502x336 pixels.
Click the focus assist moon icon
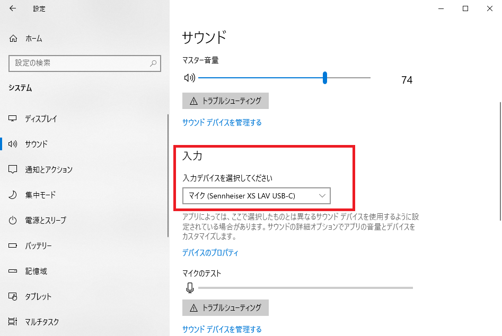coord(13,195)
